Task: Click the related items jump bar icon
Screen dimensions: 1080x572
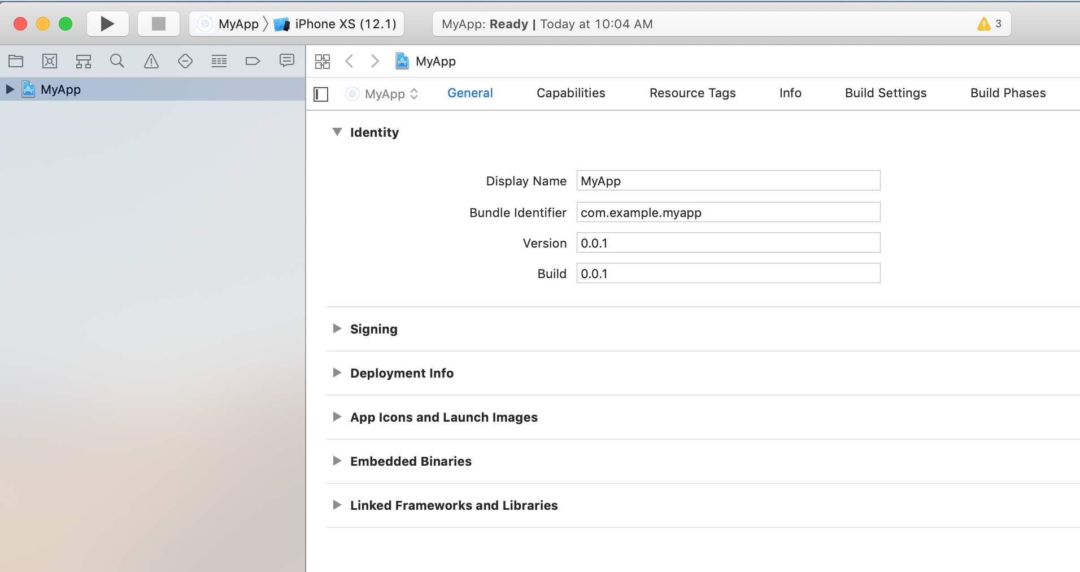Action: 323,61
